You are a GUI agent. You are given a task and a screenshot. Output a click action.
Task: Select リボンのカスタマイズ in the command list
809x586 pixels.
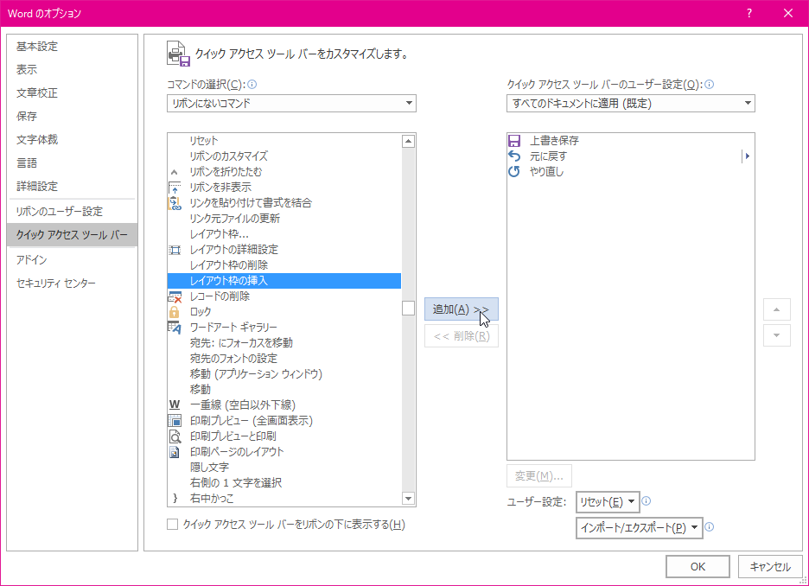coord(284,156)
